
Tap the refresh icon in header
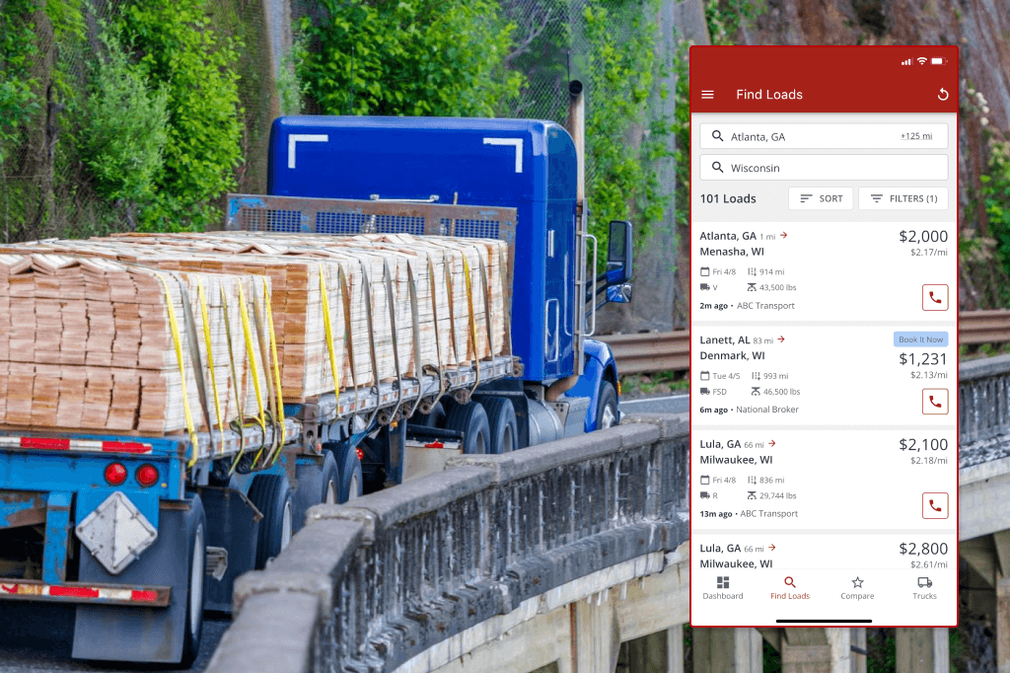[942, 95]
